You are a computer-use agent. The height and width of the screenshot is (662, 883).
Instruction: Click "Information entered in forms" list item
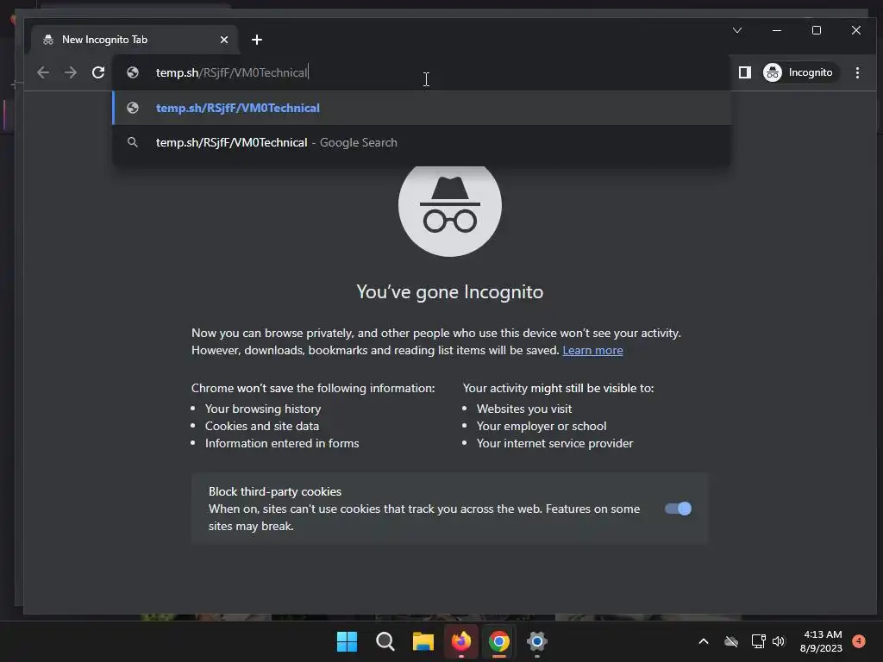pos(282,444)
